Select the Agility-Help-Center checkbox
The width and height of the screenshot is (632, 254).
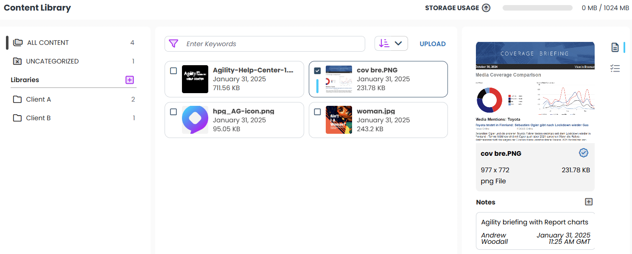point(173,71)
